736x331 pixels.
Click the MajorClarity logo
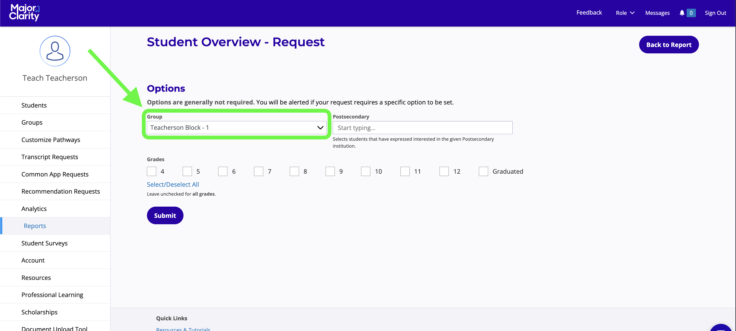click(x=24, y=13)
